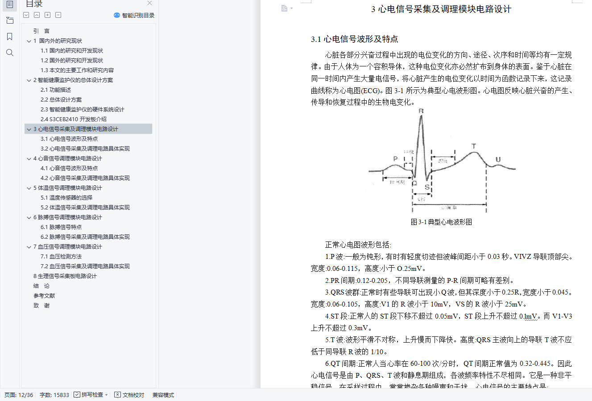Collapse the '4 心音信号调理模块电路设计' section

pyautogui.click(x=29, y=159)
